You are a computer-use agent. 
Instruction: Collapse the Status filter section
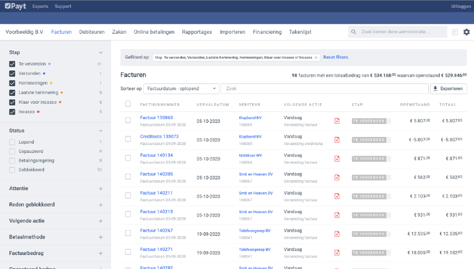pyautogui.click(x=100, y=131)
